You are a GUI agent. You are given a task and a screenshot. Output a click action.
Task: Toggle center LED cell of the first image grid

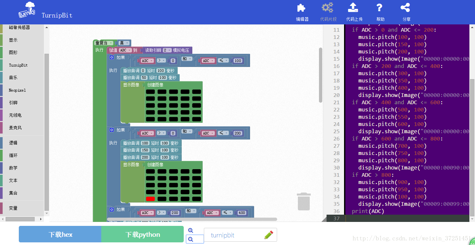pos(174,106)
